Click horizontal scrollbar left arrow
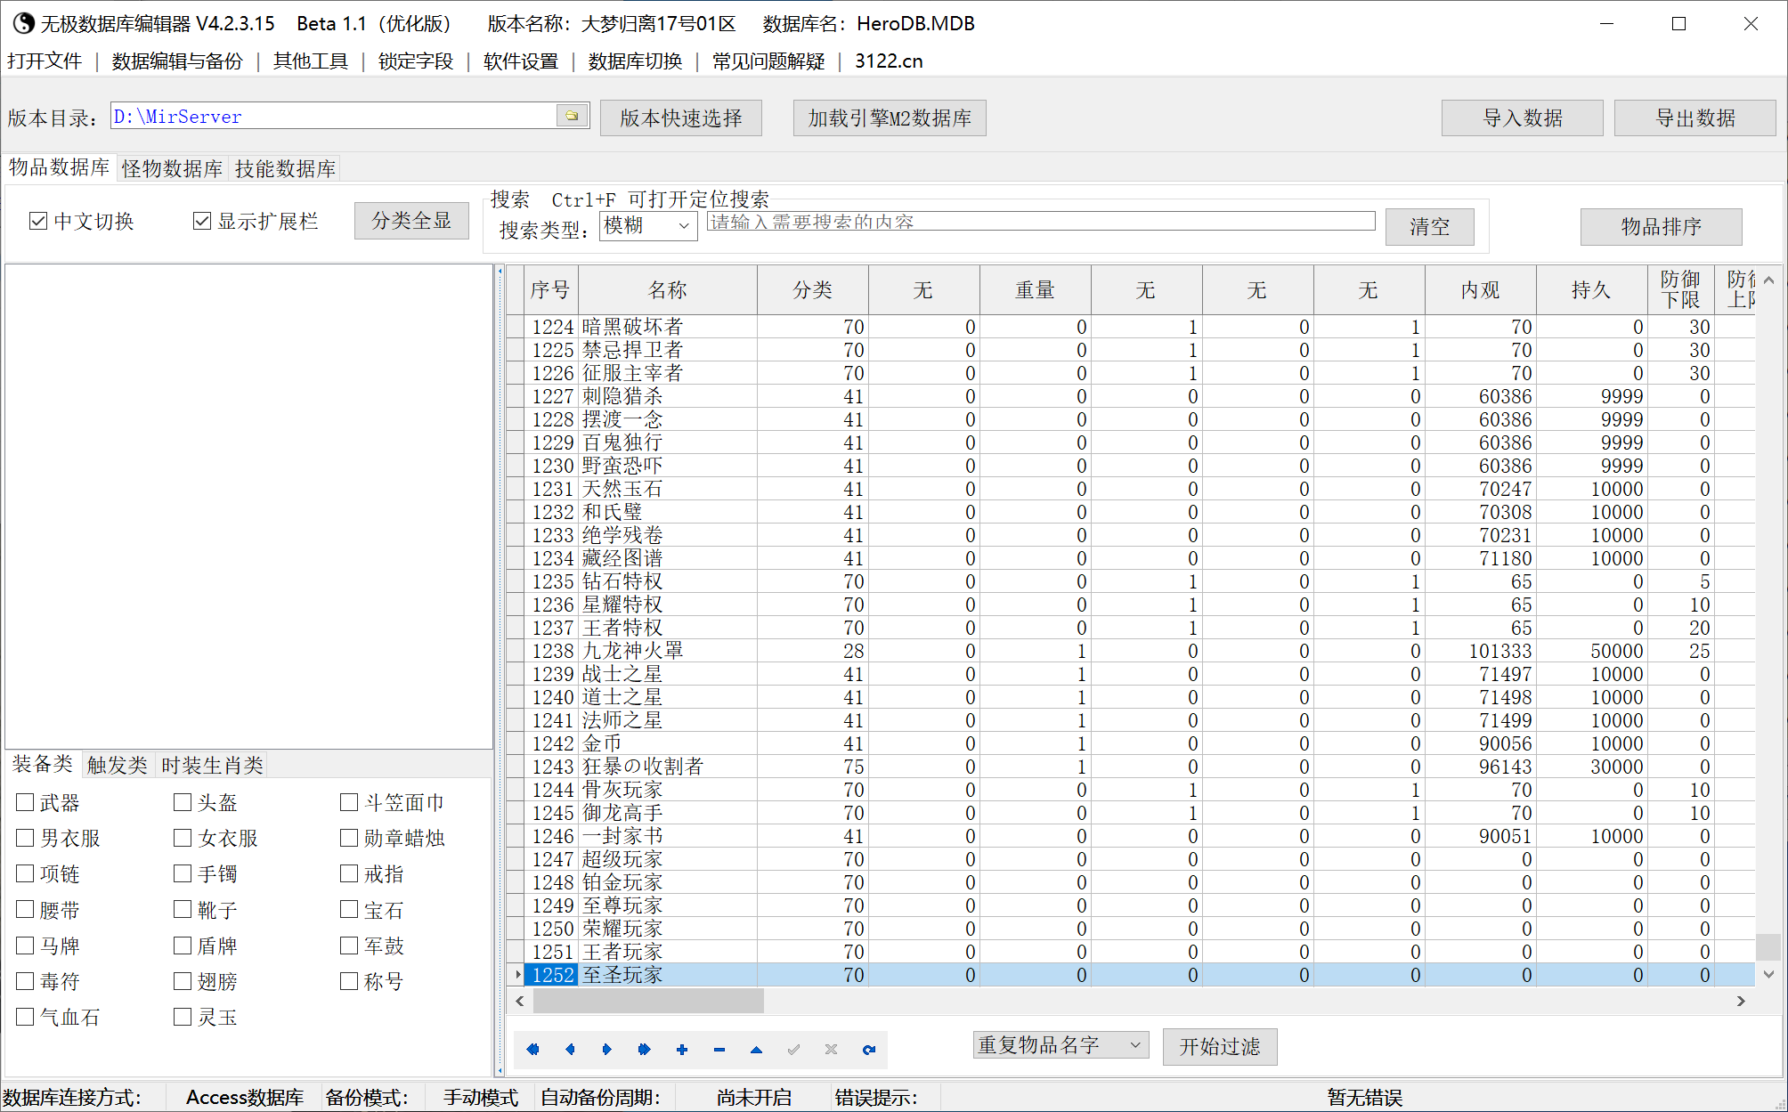Screen dimensions: 1788x1112 520,1002
